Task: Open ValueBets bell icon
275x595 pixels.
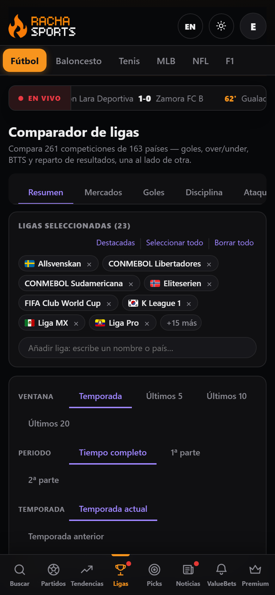Action: [221, 570]
